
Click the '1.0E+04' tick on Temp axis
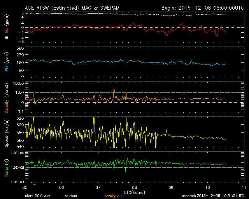(x=18, y=182)
